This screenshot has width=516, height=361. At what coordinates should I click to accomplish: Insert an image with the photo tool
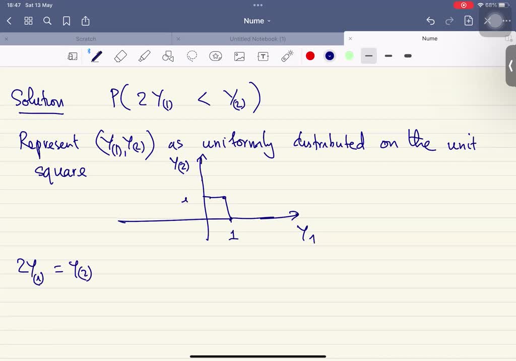coord(239,55)
